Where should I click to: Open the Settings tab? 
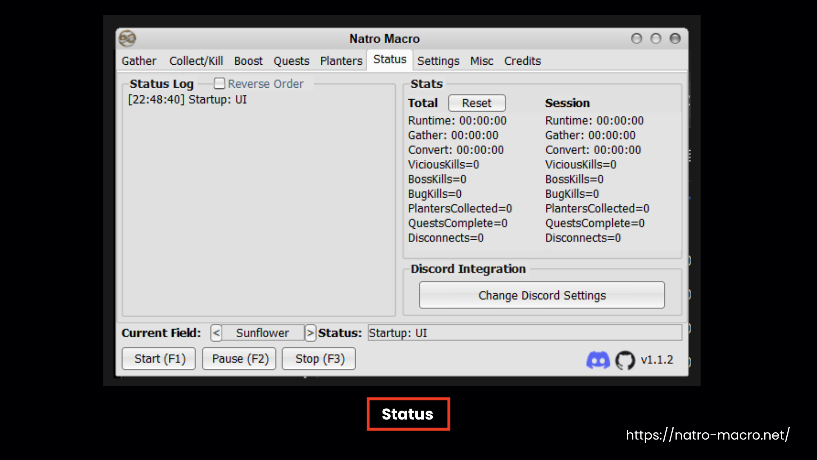coord(438,61)
